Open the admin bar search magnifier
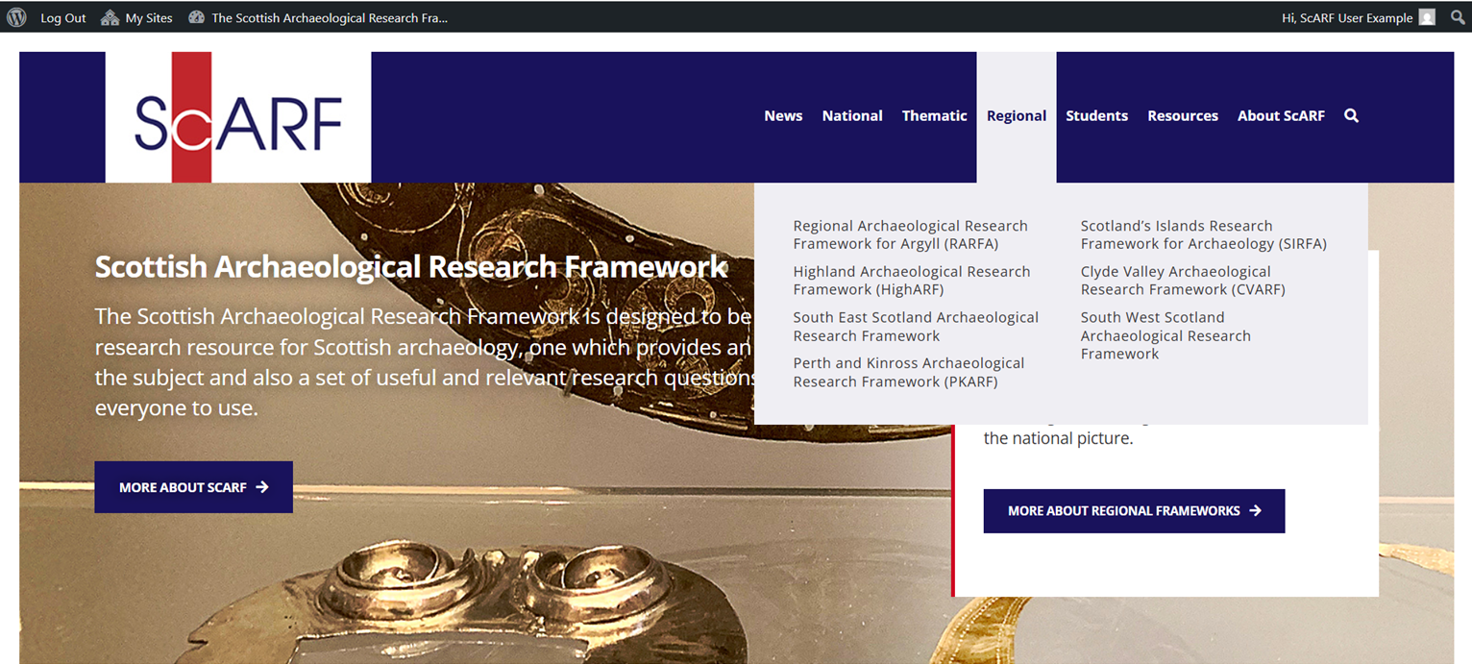Viewport: 1472px width, 664px height. [1457, 16]
